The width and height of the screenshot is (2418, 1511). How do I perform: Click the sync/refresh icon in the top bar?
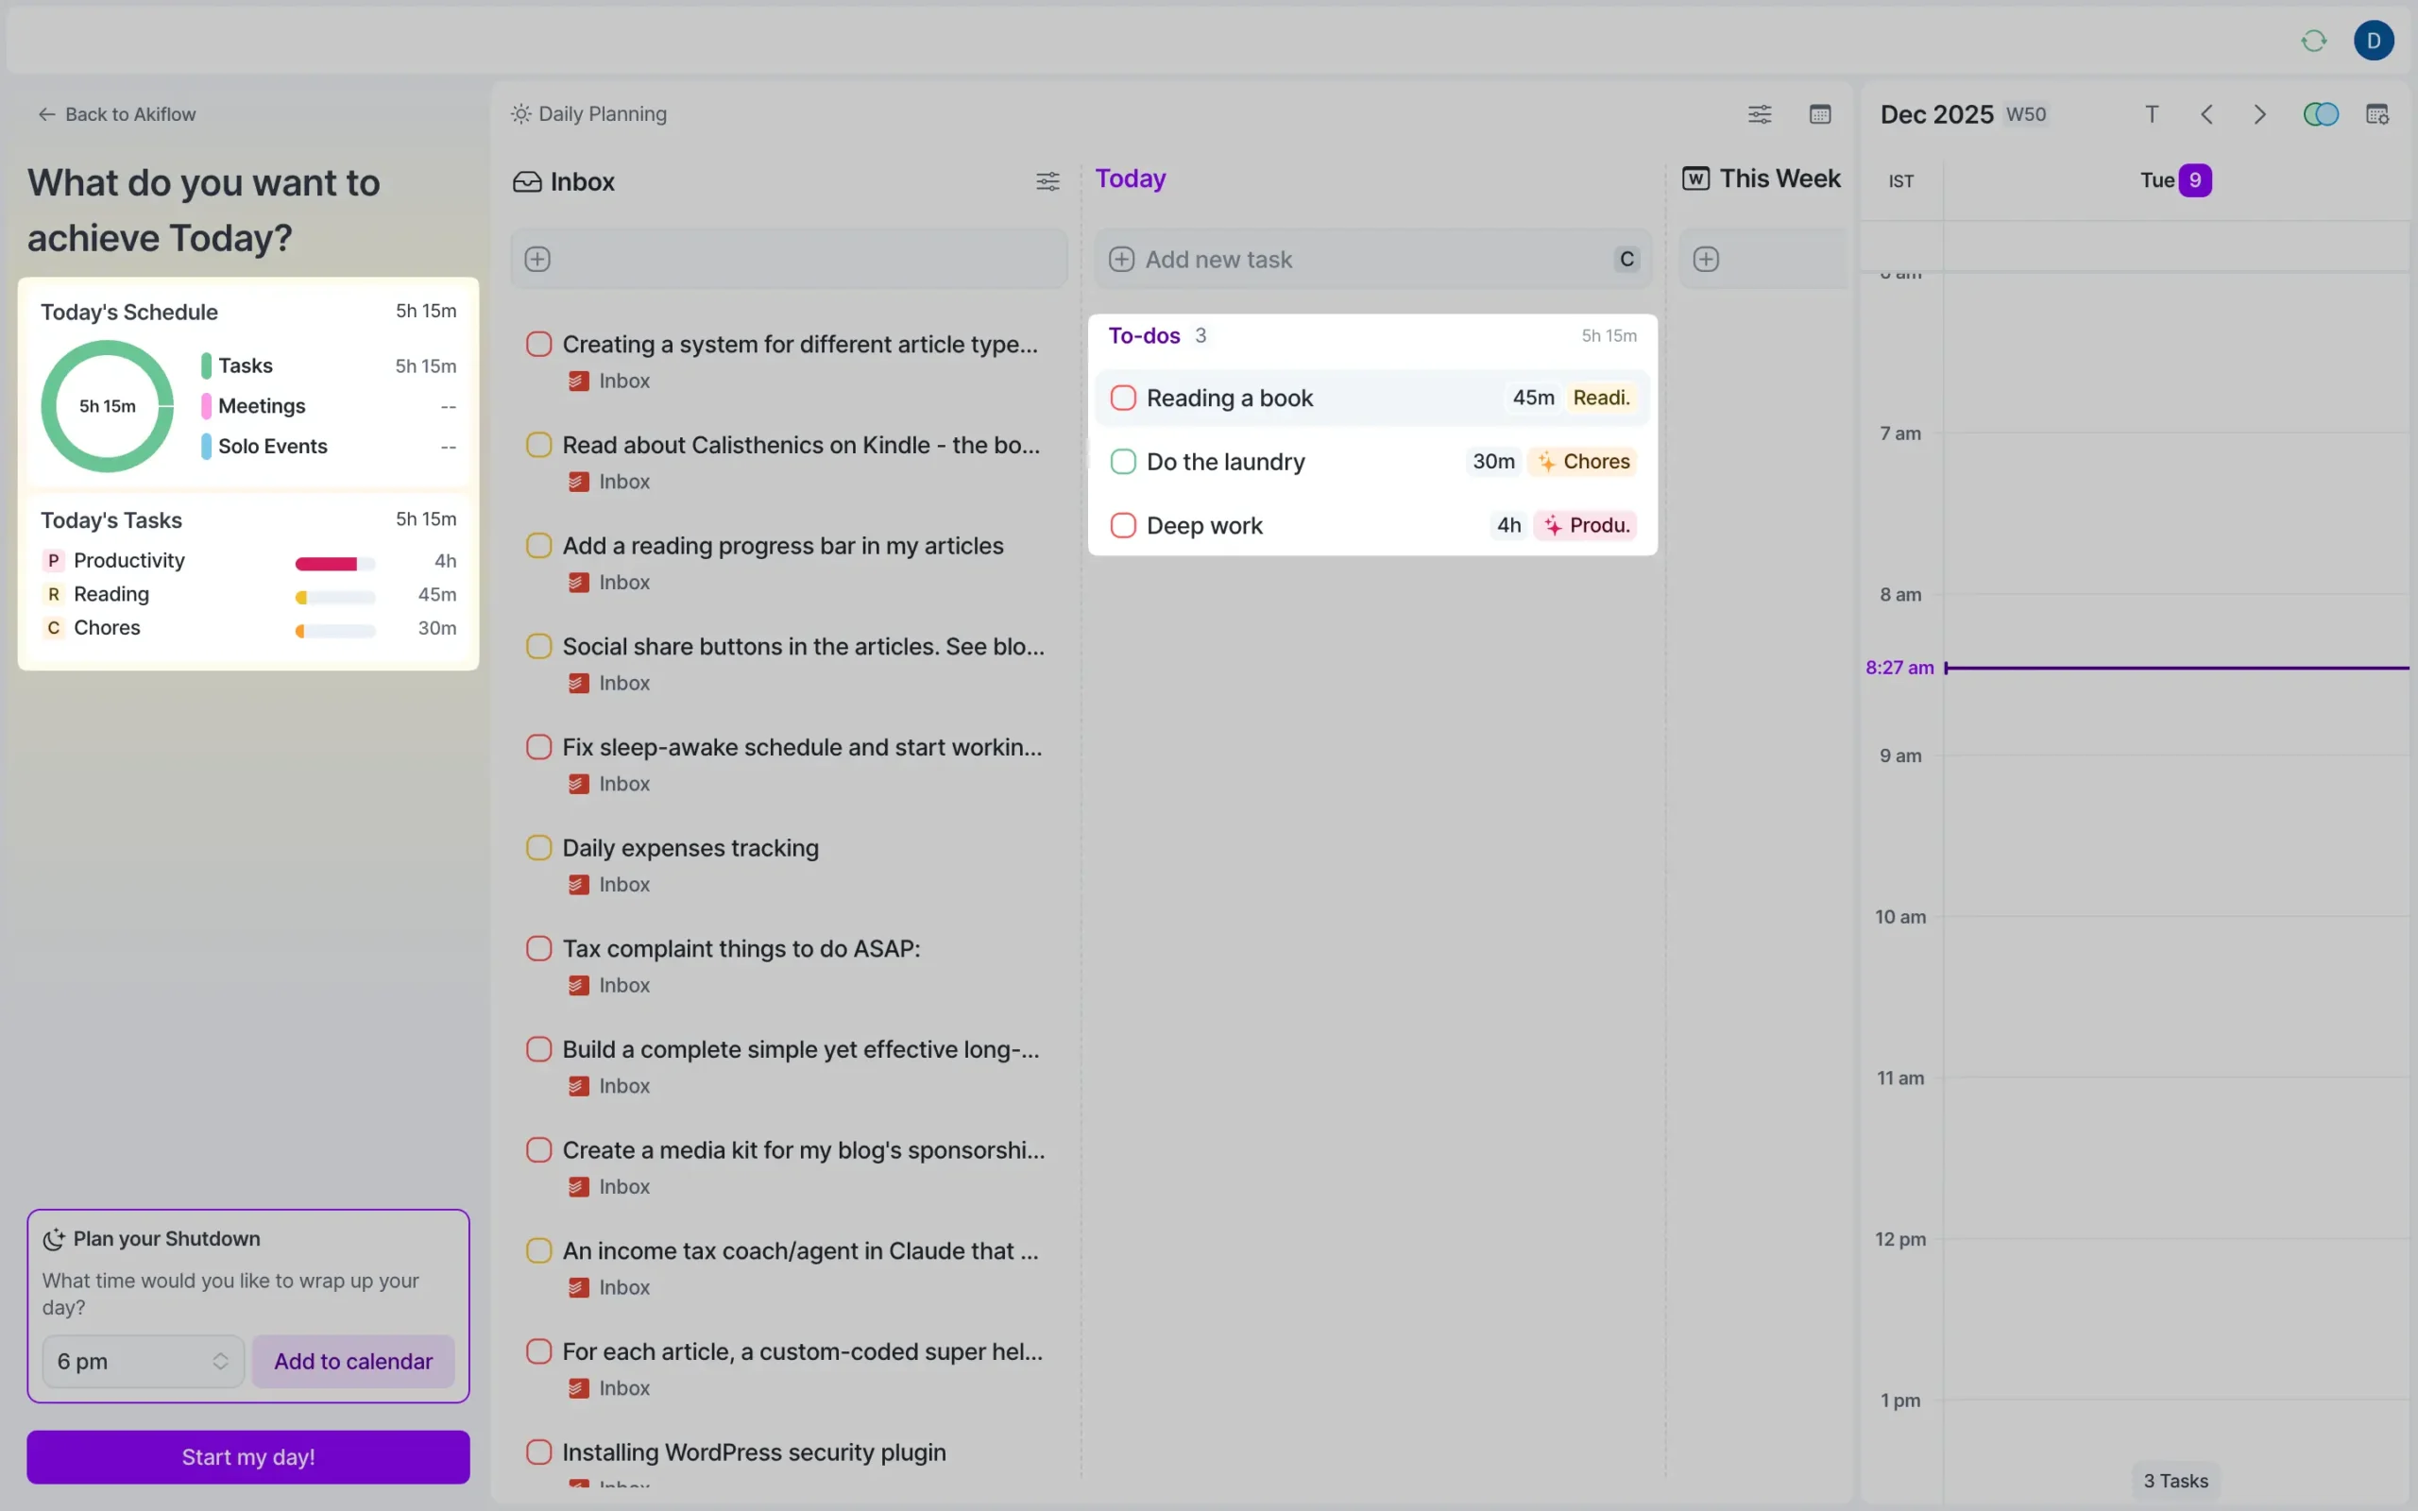tap(2312, 40)
